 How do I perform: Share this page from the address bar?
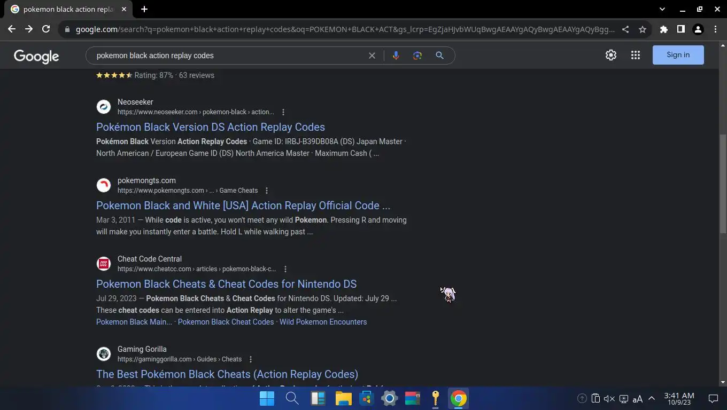coord(625,29)
